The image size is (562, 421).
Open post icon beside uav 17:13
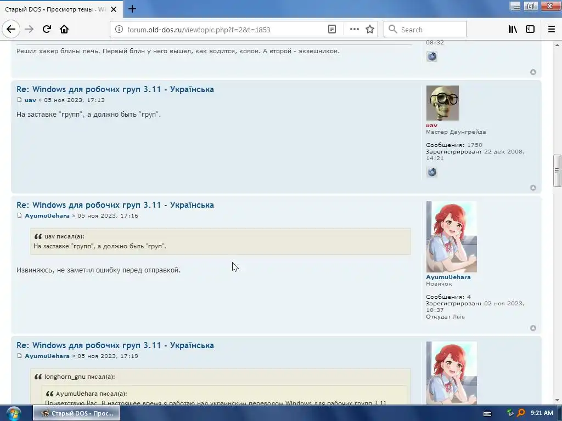point(19,100)
